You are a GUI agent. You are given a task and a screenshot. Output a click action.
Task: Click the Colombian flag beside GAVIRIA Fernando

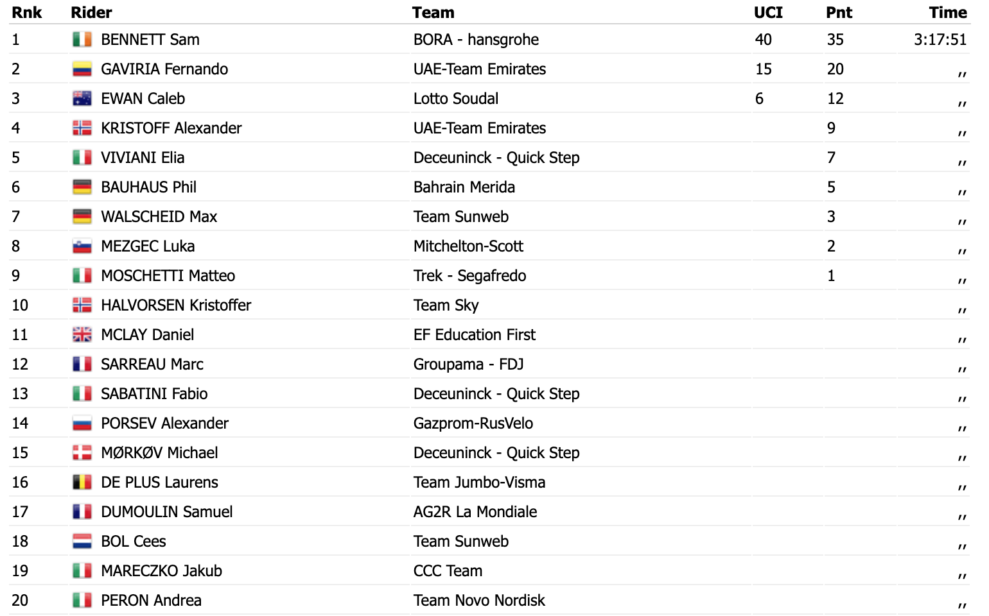82,69
